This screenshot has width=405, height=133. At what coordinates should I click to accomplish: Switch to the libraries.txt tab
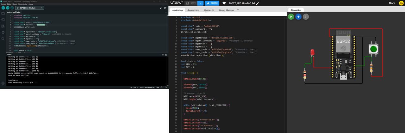coord(209,10)
